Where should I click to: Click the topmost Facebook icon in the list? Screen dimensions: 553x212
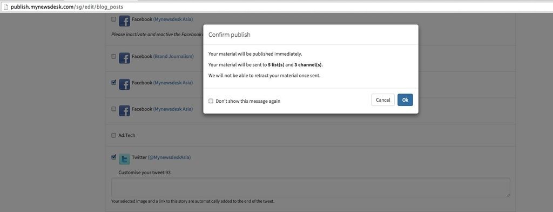pos(124,21)
